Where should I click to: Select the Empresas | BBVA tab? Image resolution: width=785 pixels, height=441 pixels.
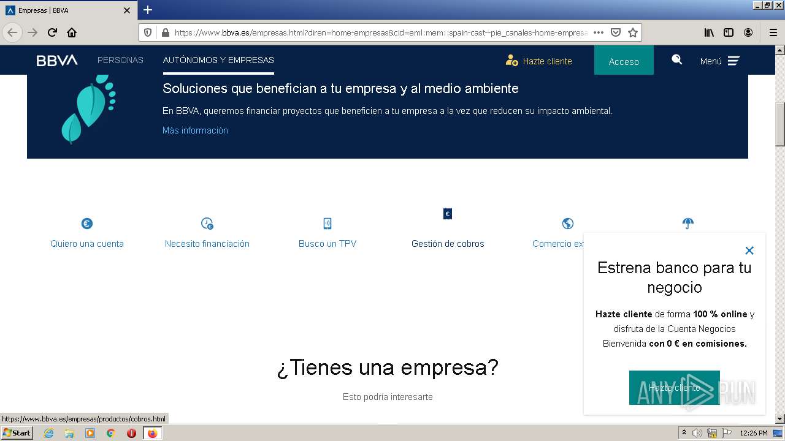click(x=69, y=10)
